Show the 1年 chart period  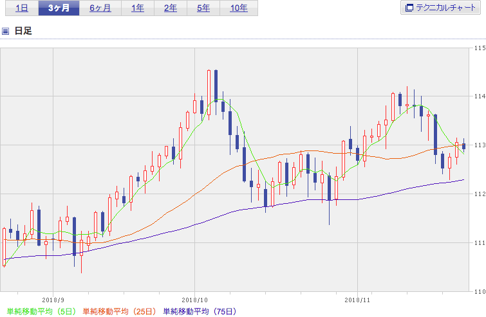tap(138, 8)
